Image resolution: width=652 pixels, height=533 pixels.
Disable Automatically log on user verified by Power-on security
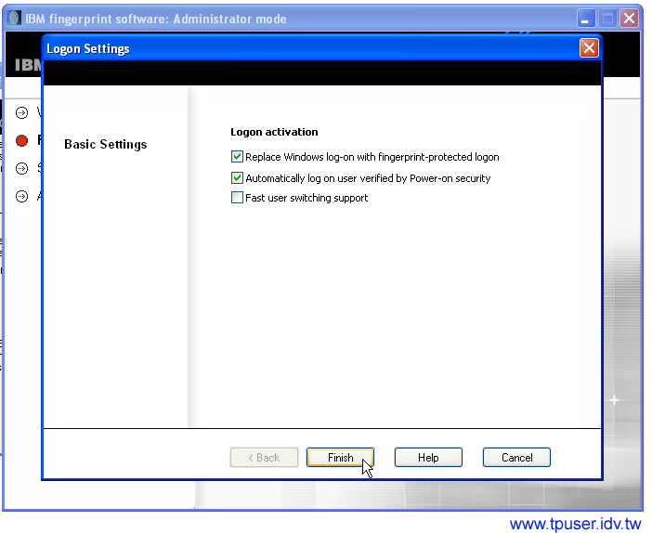pos(237,178)
